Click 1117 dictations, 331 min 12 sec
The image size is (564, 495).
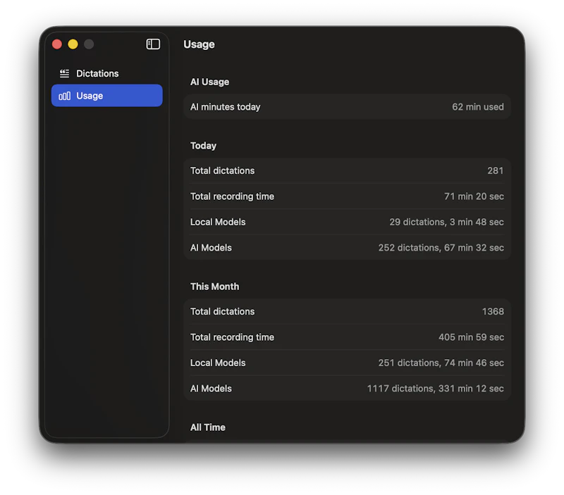[x=435, y=389]
